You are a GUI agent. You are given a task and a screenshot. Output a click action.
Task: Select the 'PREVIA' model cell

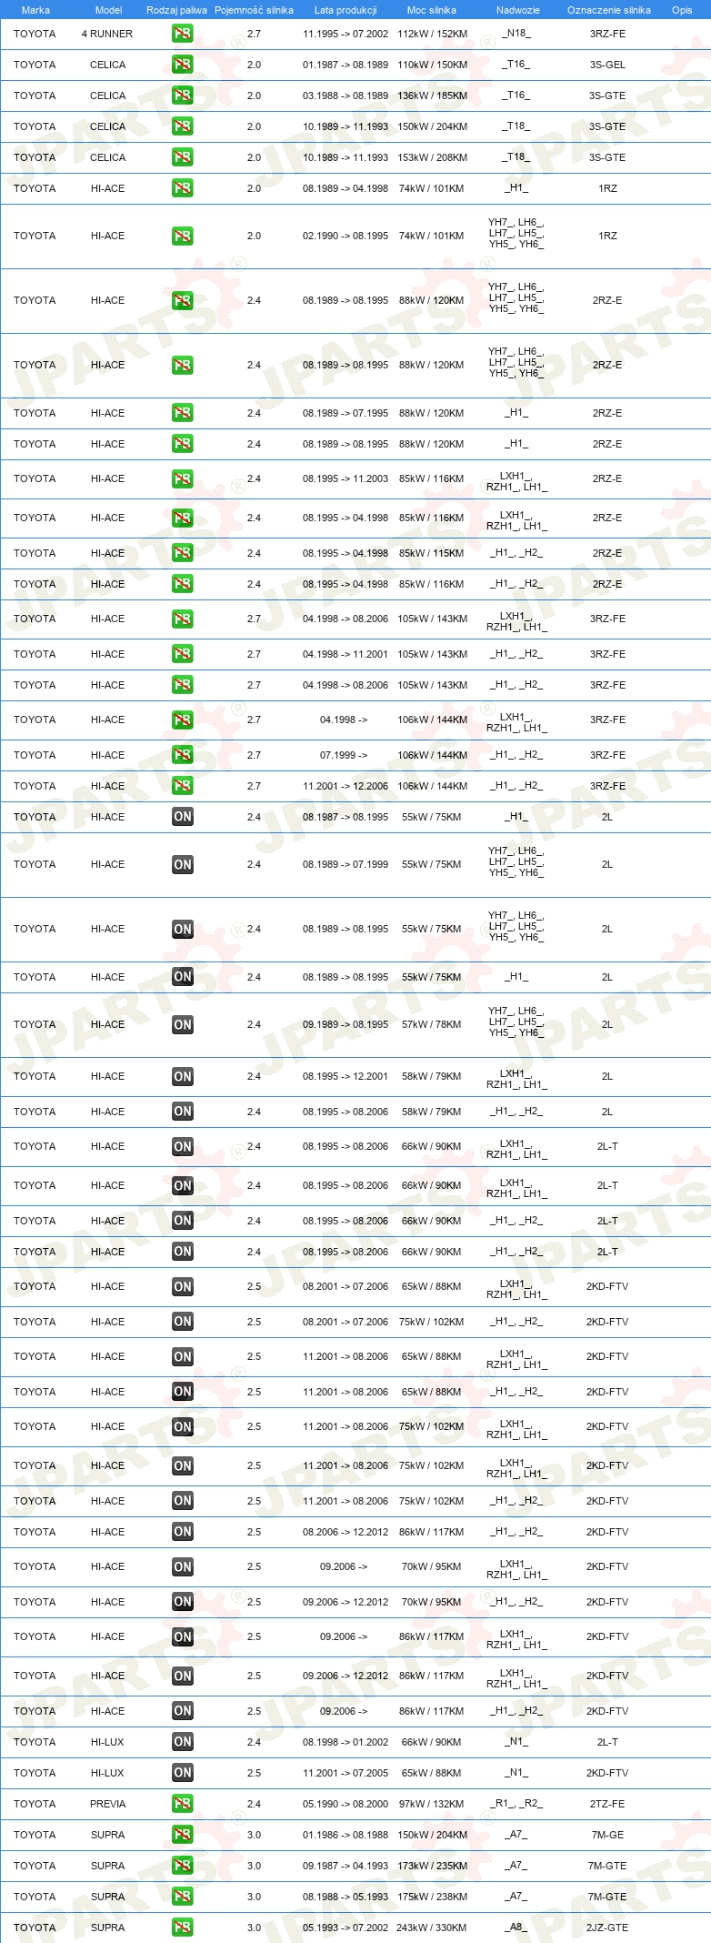(107, 1804)
